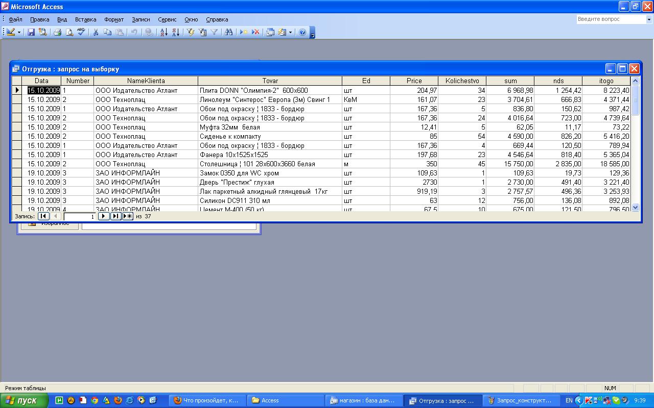Open the Справка menu

tap(217, 19)
